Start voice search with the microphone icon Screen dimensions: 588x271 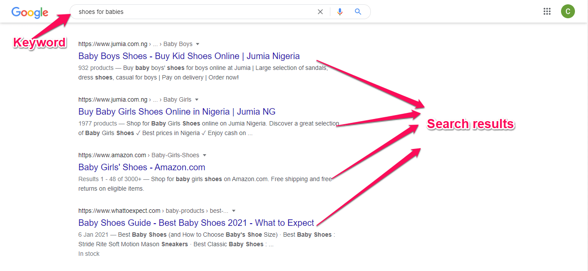tap(340, 12)
